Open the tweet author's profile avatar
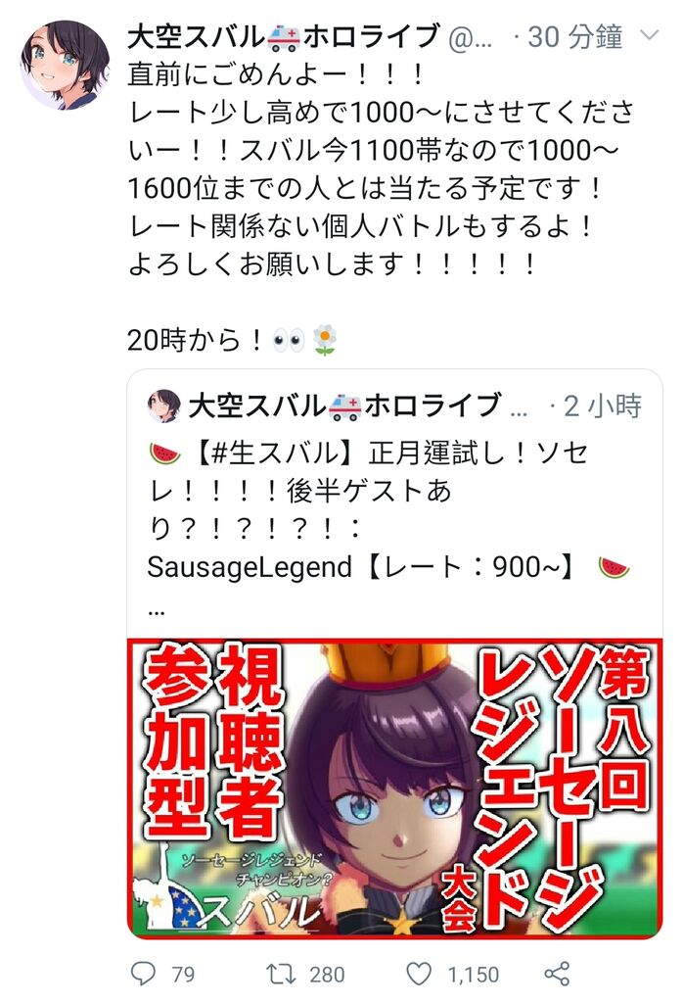 click(x=65, y=65)
